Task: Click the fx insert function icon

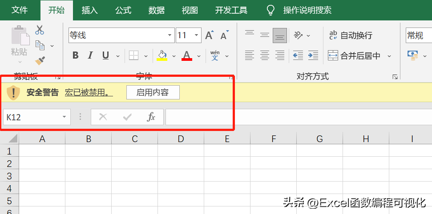Action: coord(151,117)
